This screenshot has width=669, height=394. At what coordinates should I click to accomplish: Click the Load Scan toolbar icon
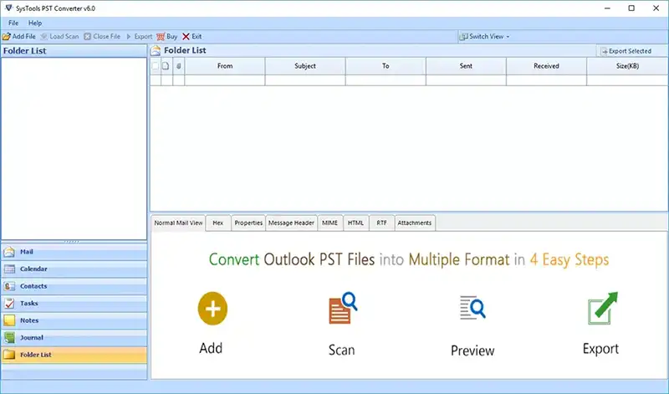[x=44, y=37]
